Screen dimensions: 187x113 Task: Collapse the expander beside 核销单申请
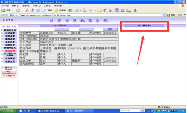pos(2,30)
